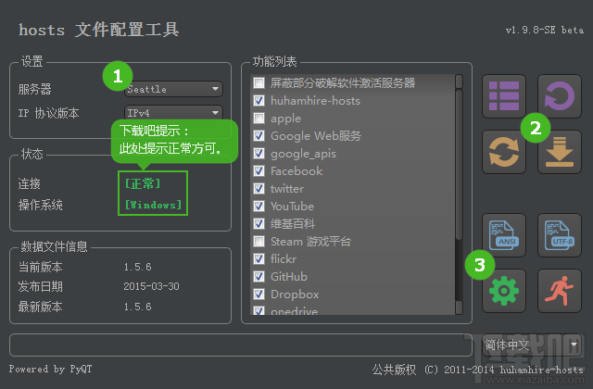The height and width of the screenshot is (389, 593).
Task: Uncheck the Facebook checkbox
Action: click(259, 171)
